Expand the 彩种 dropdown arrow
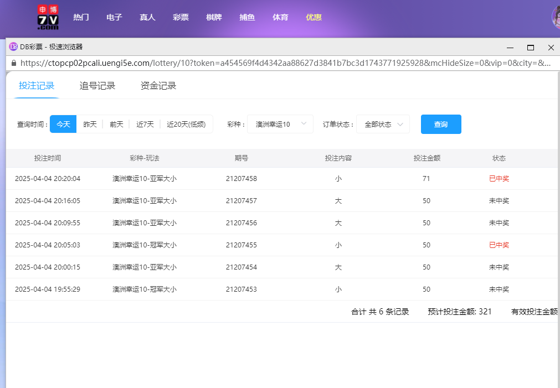Viewport: 560px width, 388px height. coord(304,124)
